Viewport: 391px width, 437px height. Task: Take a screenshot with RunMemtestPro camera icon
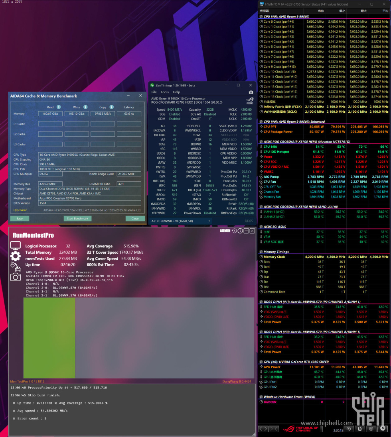[15, 277]
